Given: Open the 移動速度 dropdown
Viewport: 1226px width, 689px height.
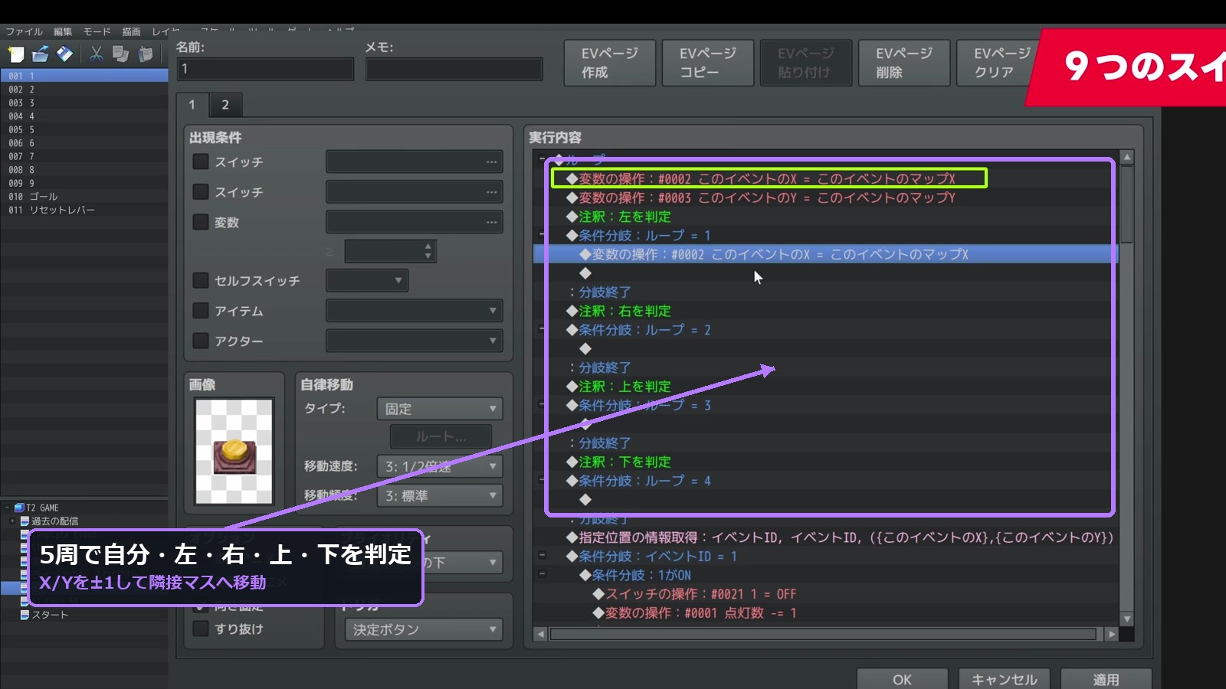Looking at the screenshot, I should pyautogui.click(x=440, y=466).
